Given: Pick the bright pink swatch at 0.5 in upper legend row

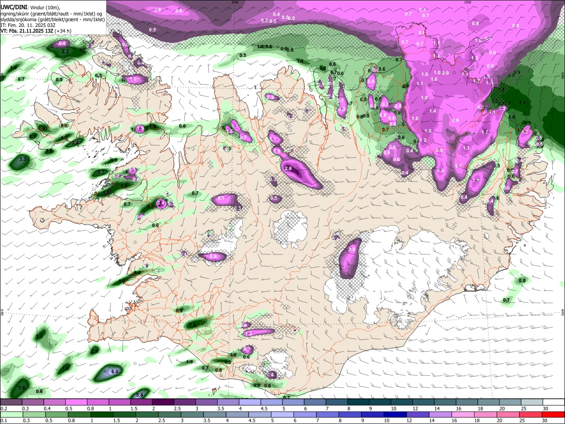Looking at the screenshot, I should tap(76, 402).
